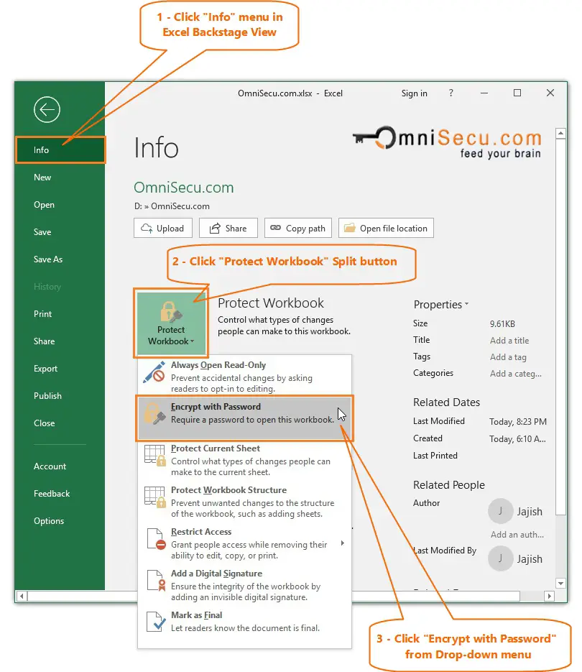This screenshot has width=582, height=672.
Task: Click the Protect Current Sheet grid icon
Action: [x=154, y=455]
